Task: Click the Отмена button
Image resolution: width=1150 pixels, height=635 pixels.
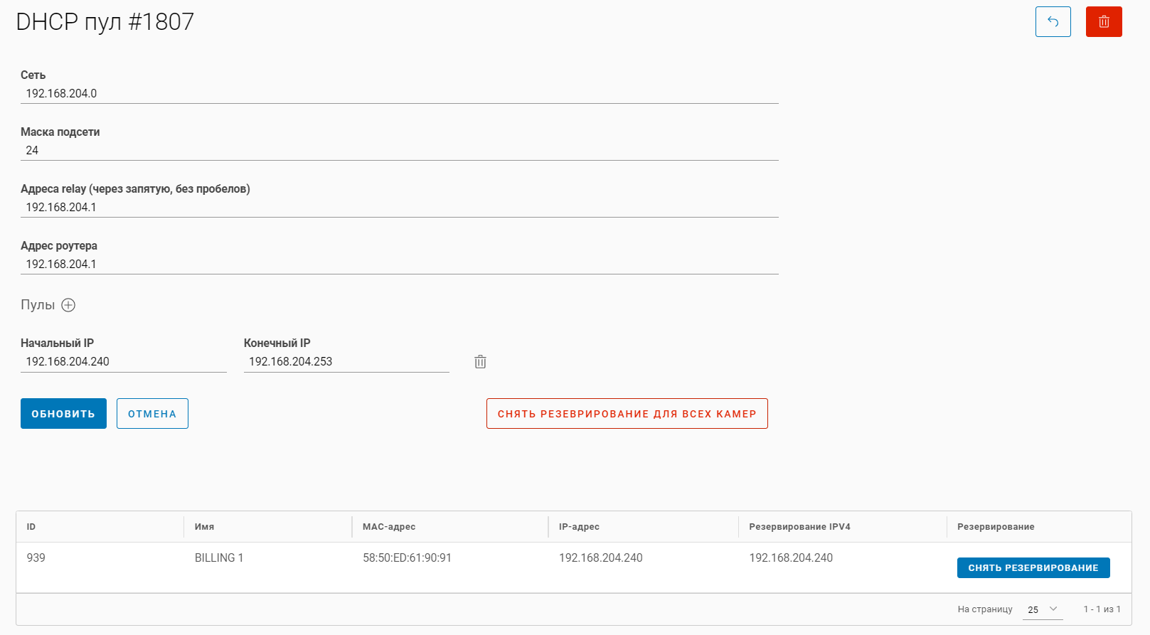Action: pos(152,414)
